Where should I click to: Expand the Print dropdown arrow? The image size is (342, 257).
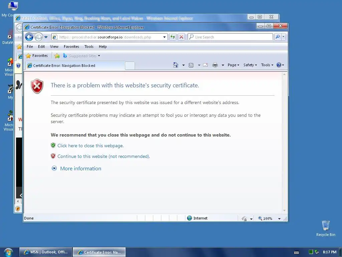coord(223,65)
